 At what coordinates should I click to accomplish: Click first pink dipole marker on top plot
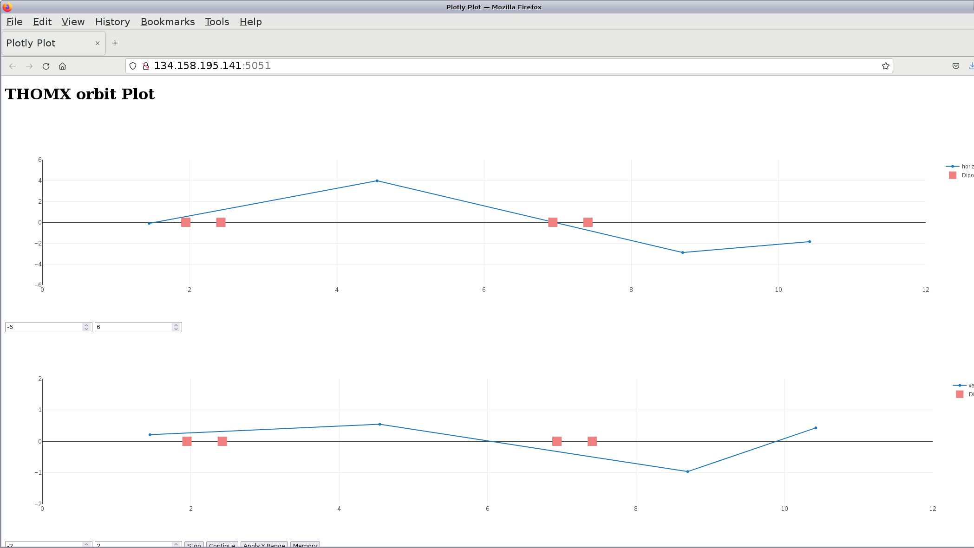pyautogui.click(x=186, y=222)
